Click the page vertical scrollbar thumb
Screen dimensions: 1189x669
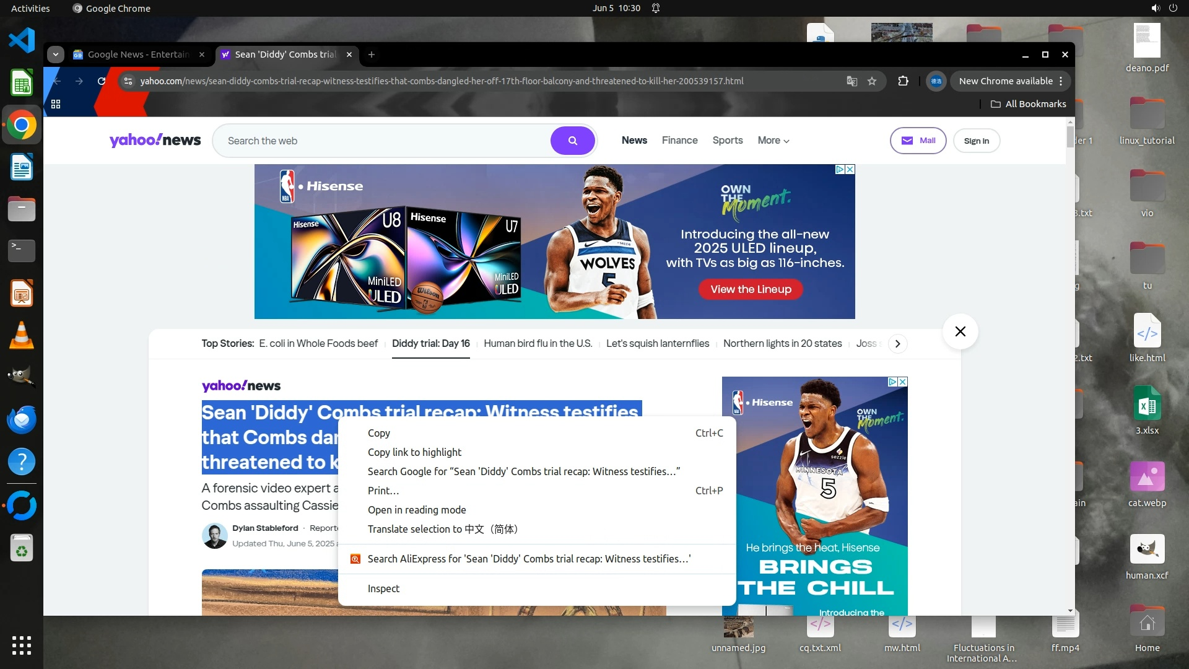tap(1070, 136)
